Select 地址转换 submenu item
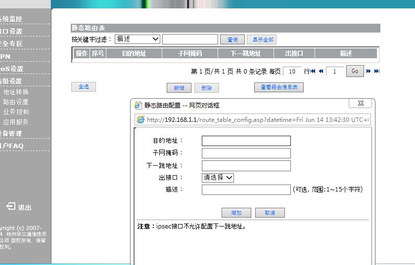Screen dimensions: 415x265 (x=16, y=92)
